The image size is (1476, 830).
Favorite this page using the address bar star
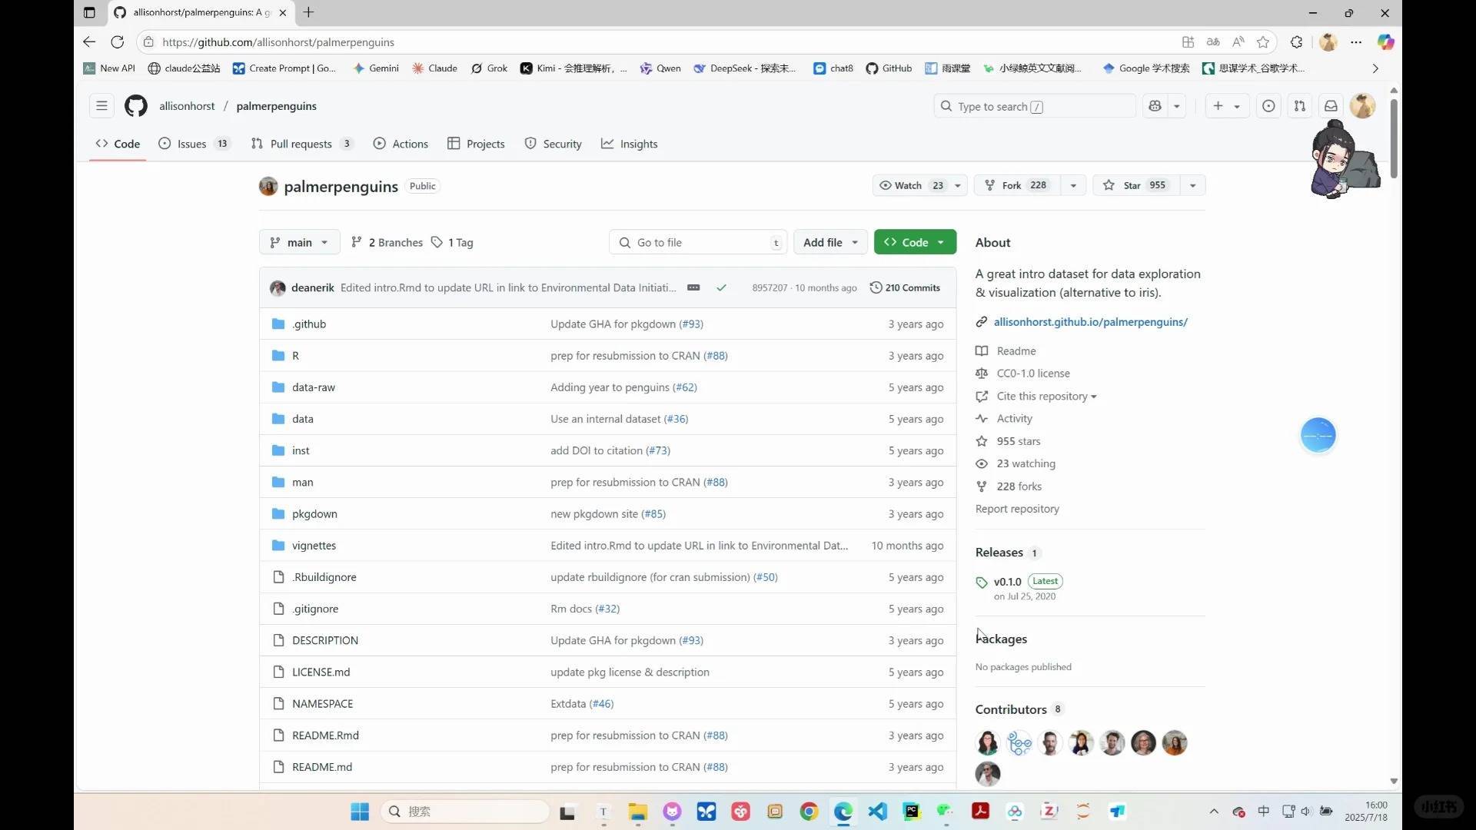[1263, 42]
